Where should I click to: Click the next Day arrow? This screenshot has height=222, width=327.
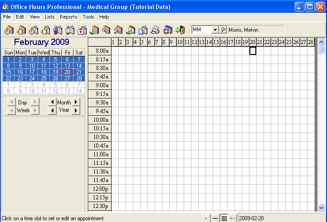(x=35, y=102)
